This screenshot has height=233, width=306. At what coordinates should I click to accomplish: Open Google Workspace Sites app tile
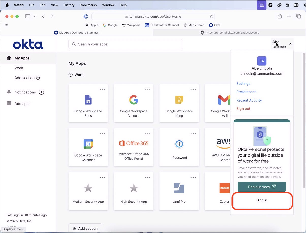pos(88,103)
